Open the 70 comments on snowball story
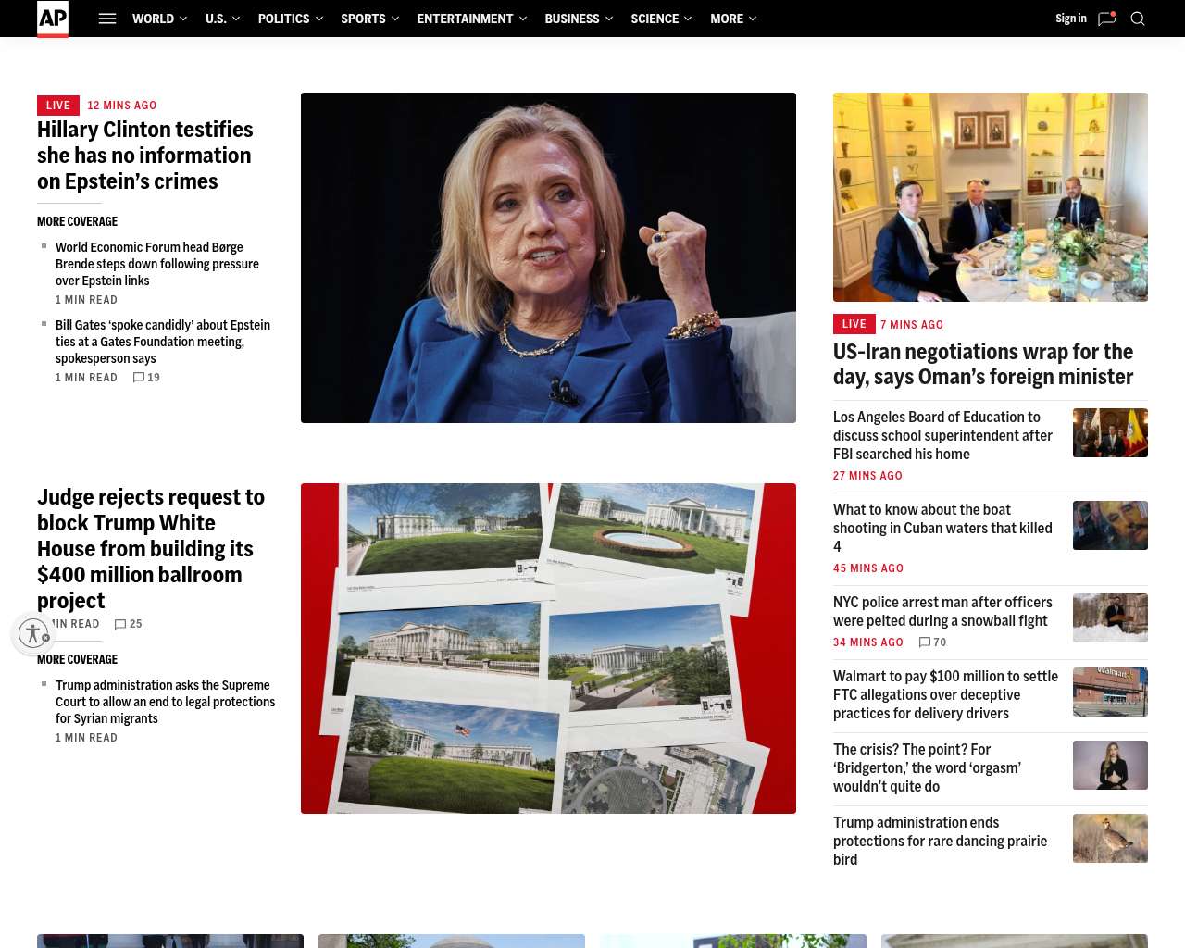This screenshot has width=1185, height=948. 932,642
